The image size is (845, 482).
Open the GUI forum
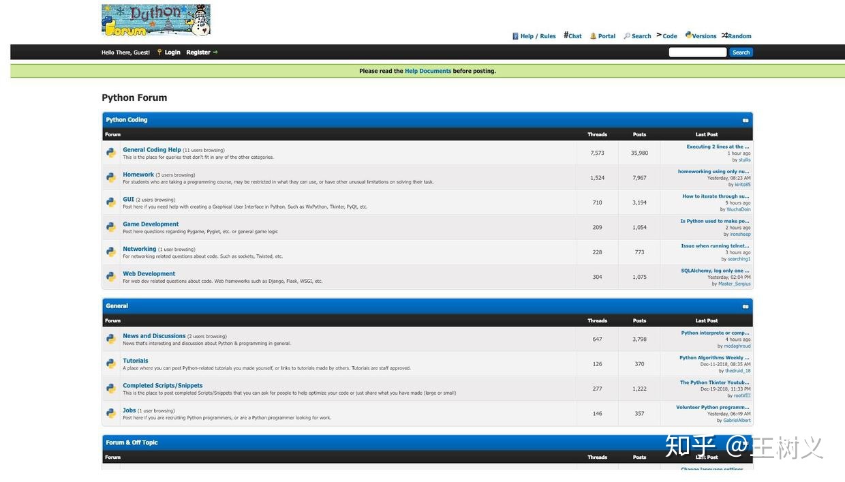point(128,200)
